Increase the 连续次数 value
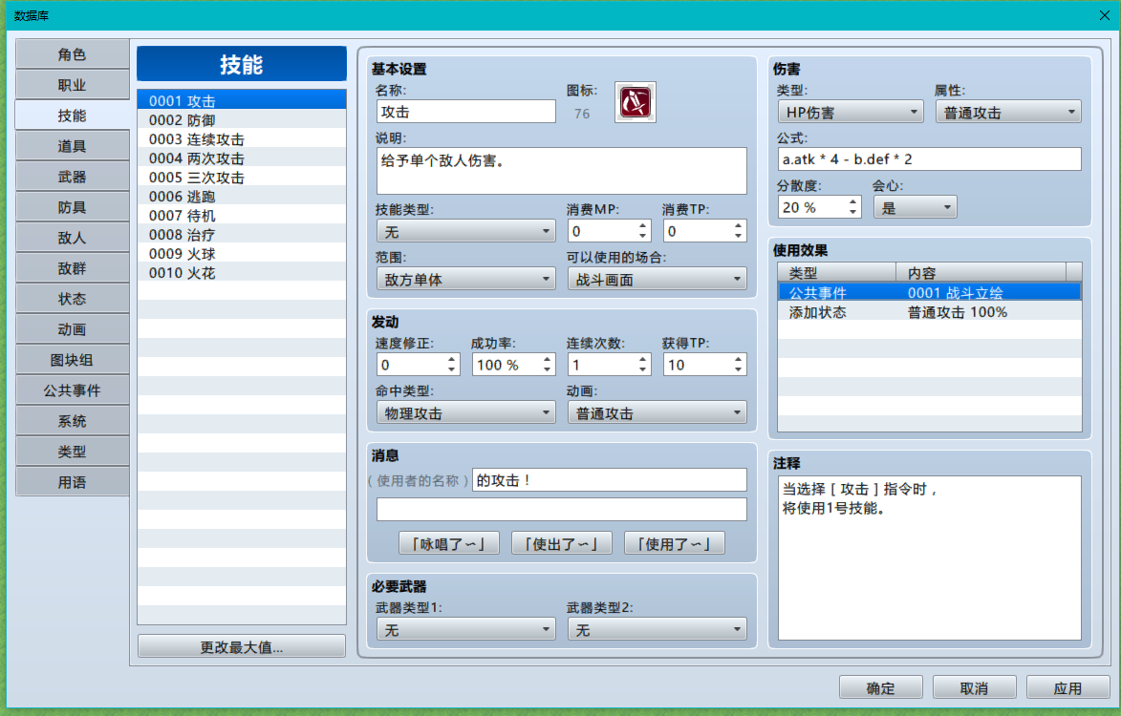 tap(643, 359)
